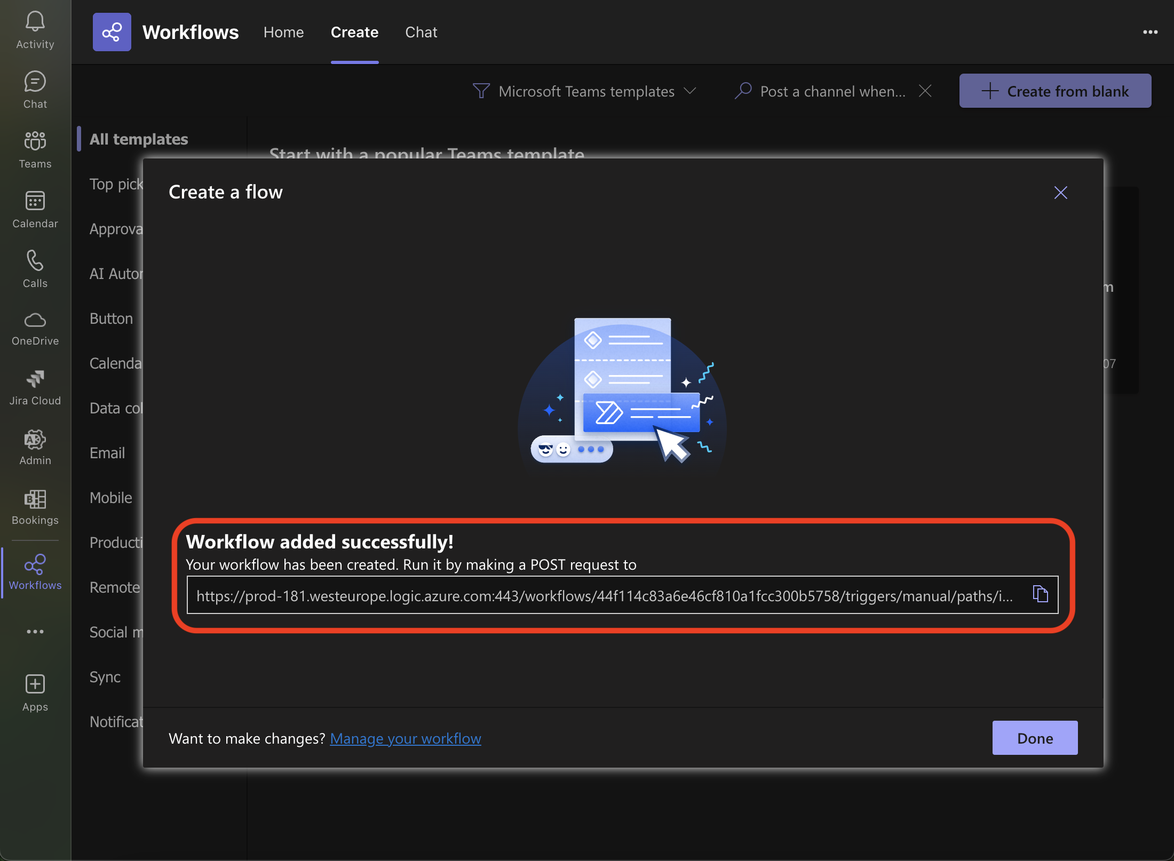This screenshot has height=861, width=1174.
Task: Show more apps via sidebar ellipsis
Action: pyautogui.click(x=35, y=632)
